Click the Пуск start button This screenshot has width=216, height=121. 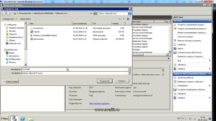pyautogui.click(x=4, y=119)
